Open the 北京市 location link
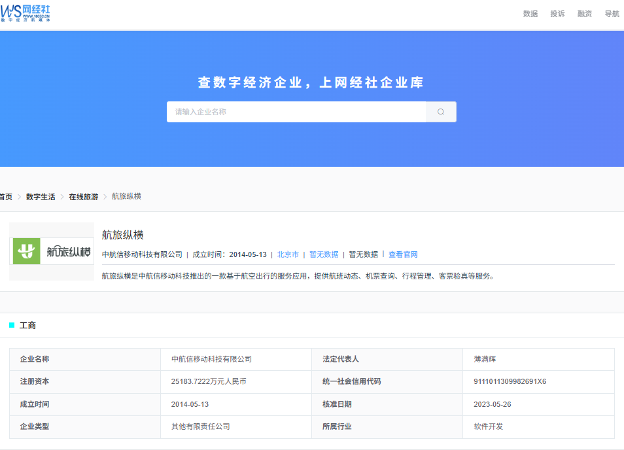 [288, 254]
